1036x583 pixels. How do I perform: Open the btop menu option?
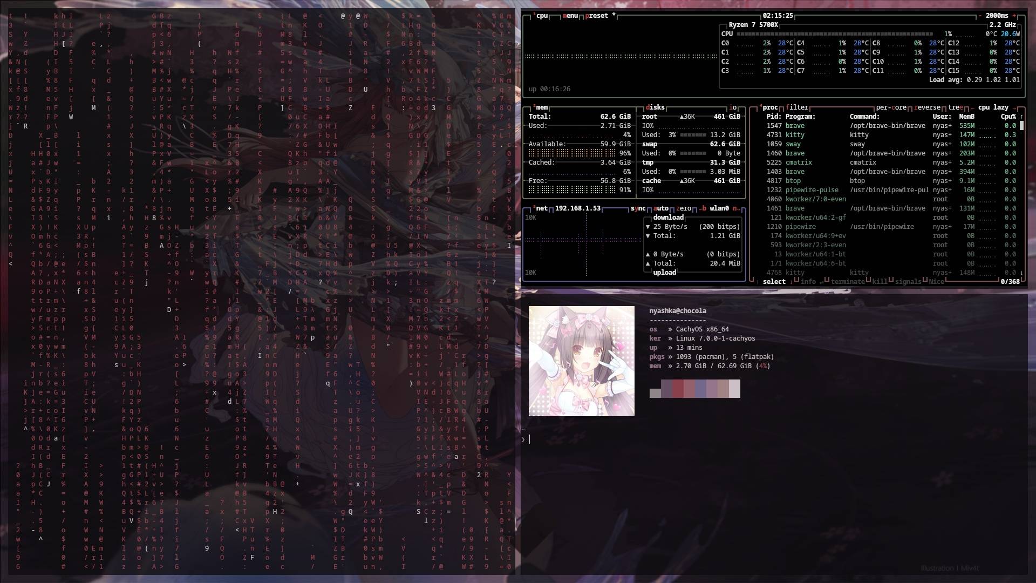[570, 16]
